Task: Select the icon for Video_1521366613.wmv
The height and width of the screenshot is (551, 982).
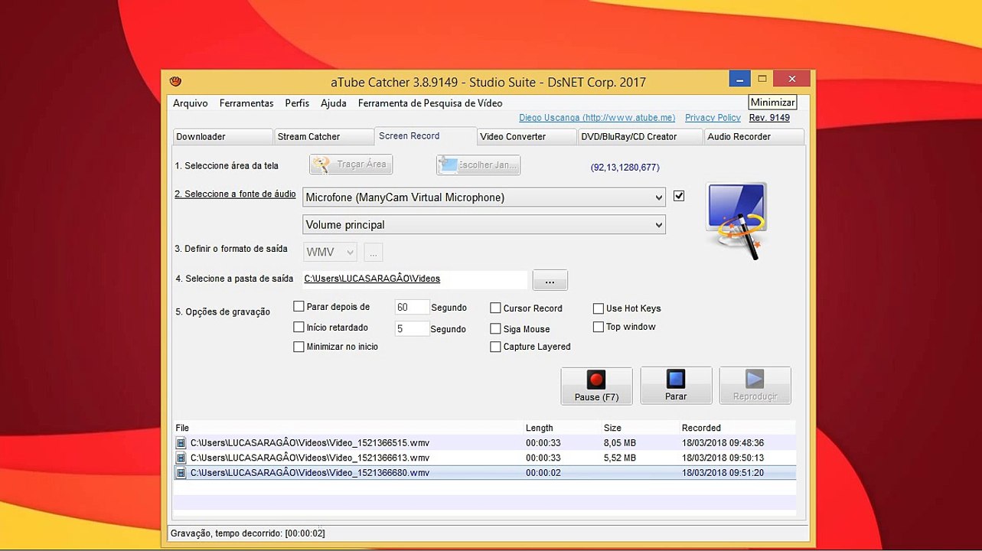Action: tap(181, 458)
